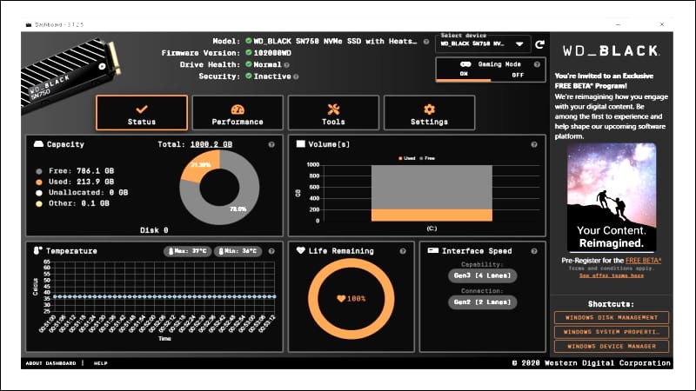This screenshot has height=391, width=696.
Task: Click the Your Content Reimagined banner
Action: (x=612, y=197)
